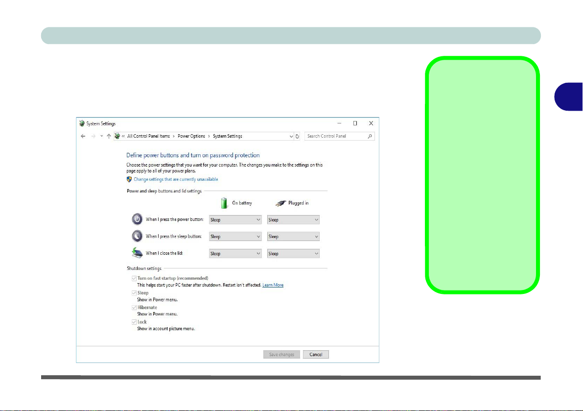Click 'Show in account picture menu.' text
The height and width of the screenshot is (411, 583).
click(166, 329)
